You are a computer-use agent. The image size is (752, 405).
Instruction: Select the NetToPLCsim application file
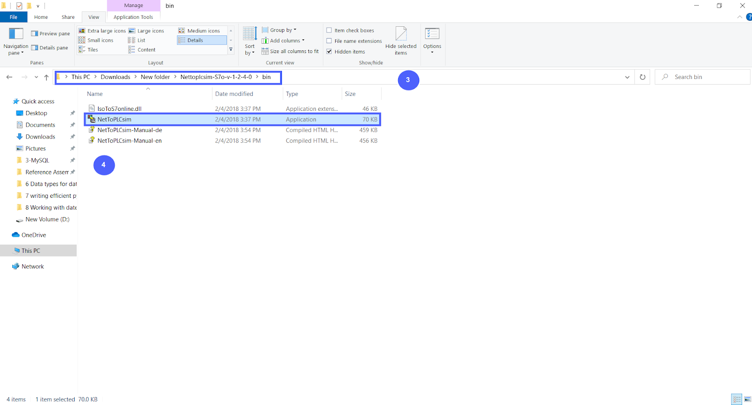[x=232, y=119]
